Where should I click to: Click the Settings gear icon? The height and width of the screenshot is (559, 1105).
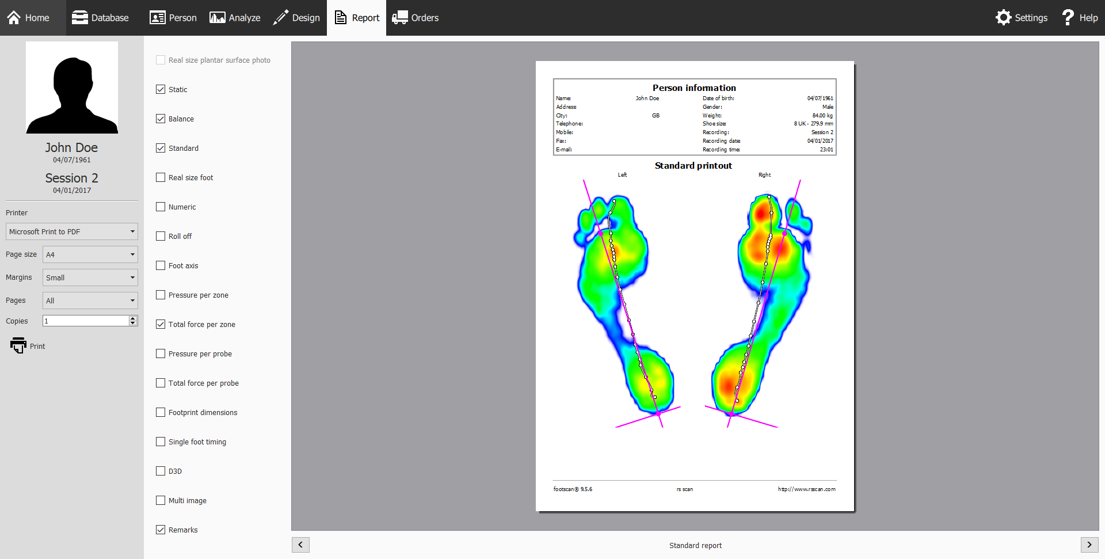[1004, 17]
